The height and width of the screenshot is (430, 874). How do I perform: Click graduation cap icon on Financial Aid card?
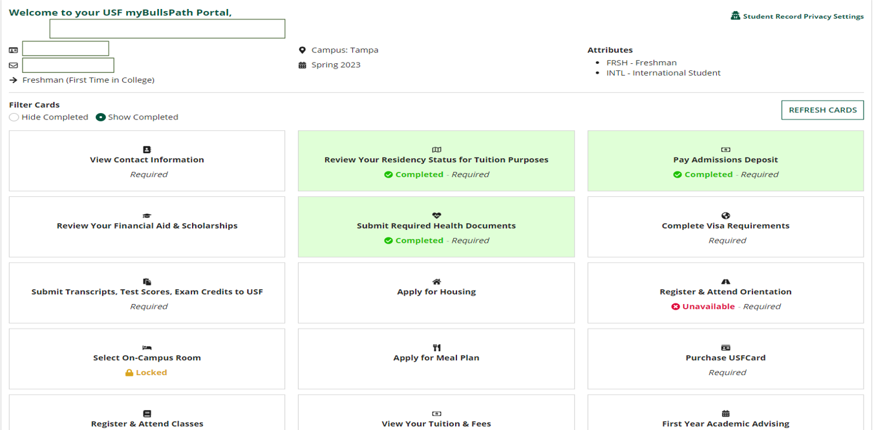click(x=147, y=216)
